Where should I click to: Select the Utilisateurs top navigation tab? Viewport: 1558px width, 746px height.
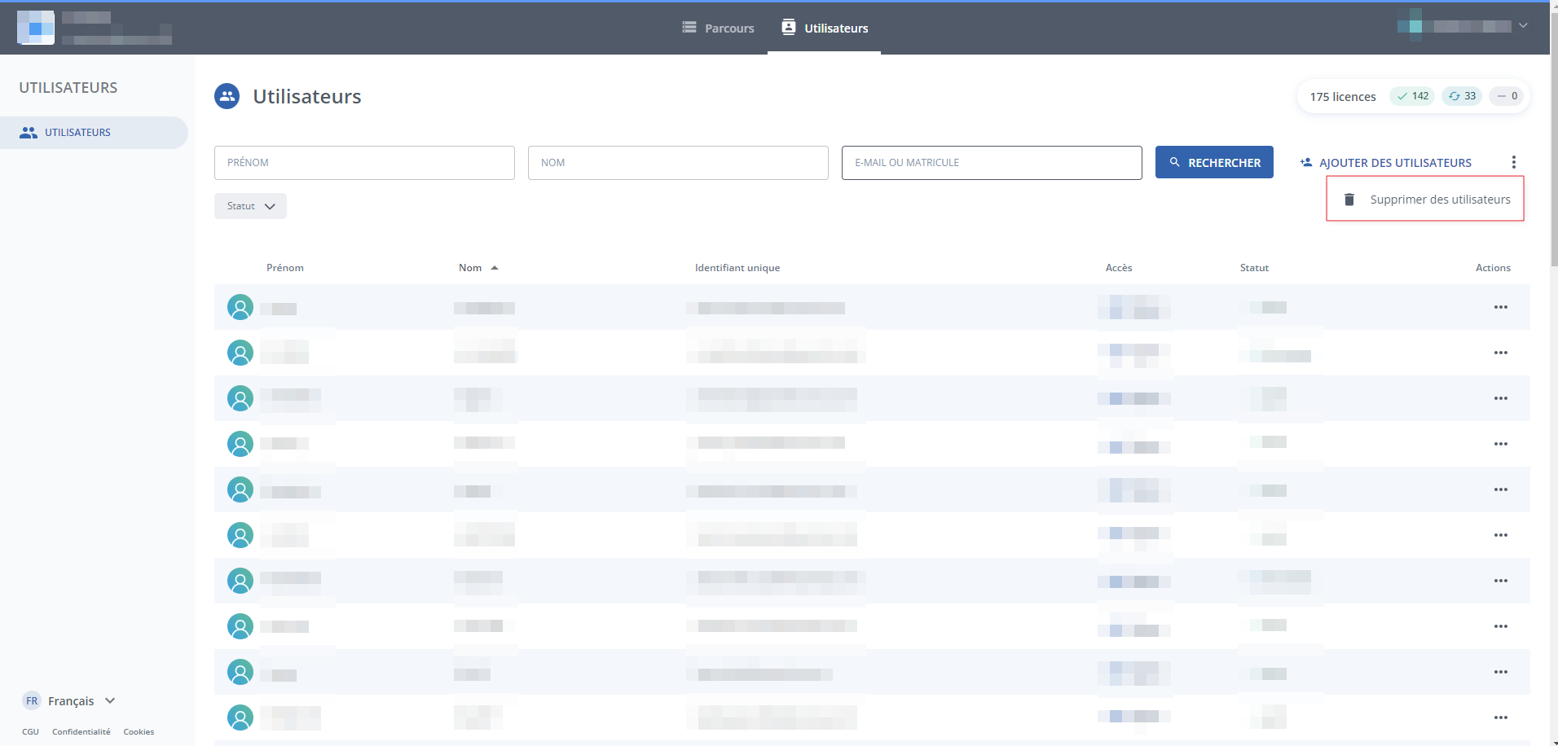tap(824, 28)
